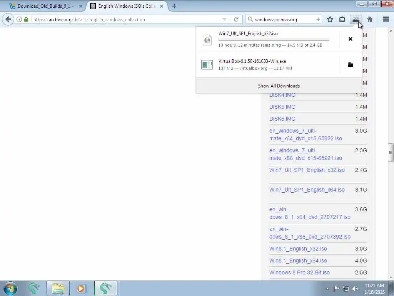Download en_windows_7_ultimate_x64_dvd_x15-65922.iso

306,135
